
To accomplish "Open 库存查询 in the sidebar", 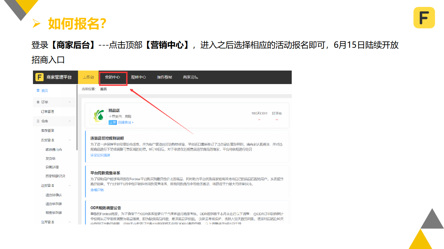I will point(48,131).
